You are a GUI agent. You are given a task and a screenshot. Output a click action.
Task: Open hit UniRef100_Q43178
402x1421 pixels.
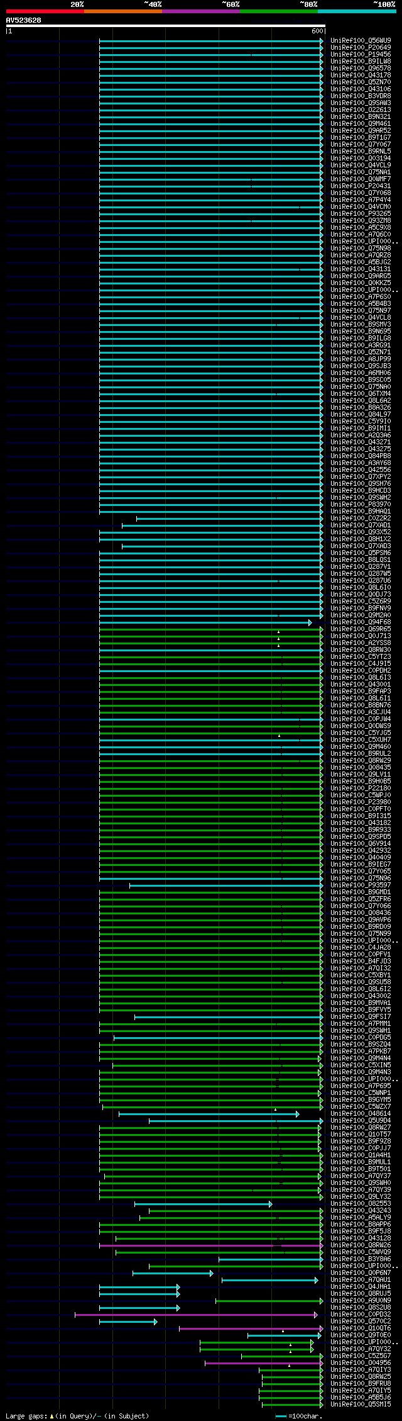tap(361, 75)
